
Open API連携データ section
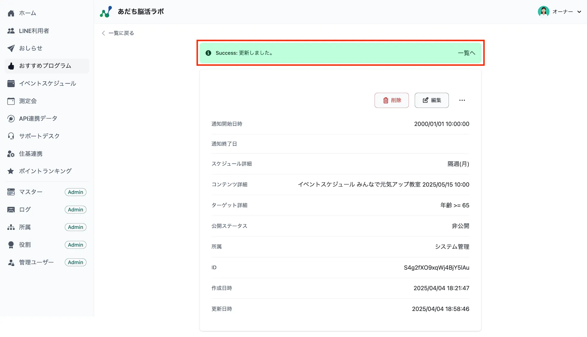38,118
